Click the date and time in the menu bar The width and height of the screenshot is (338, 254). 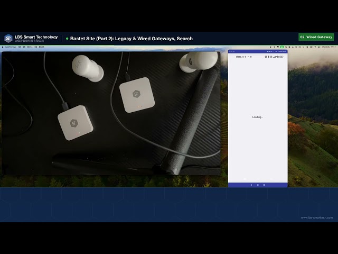(329, 47)
